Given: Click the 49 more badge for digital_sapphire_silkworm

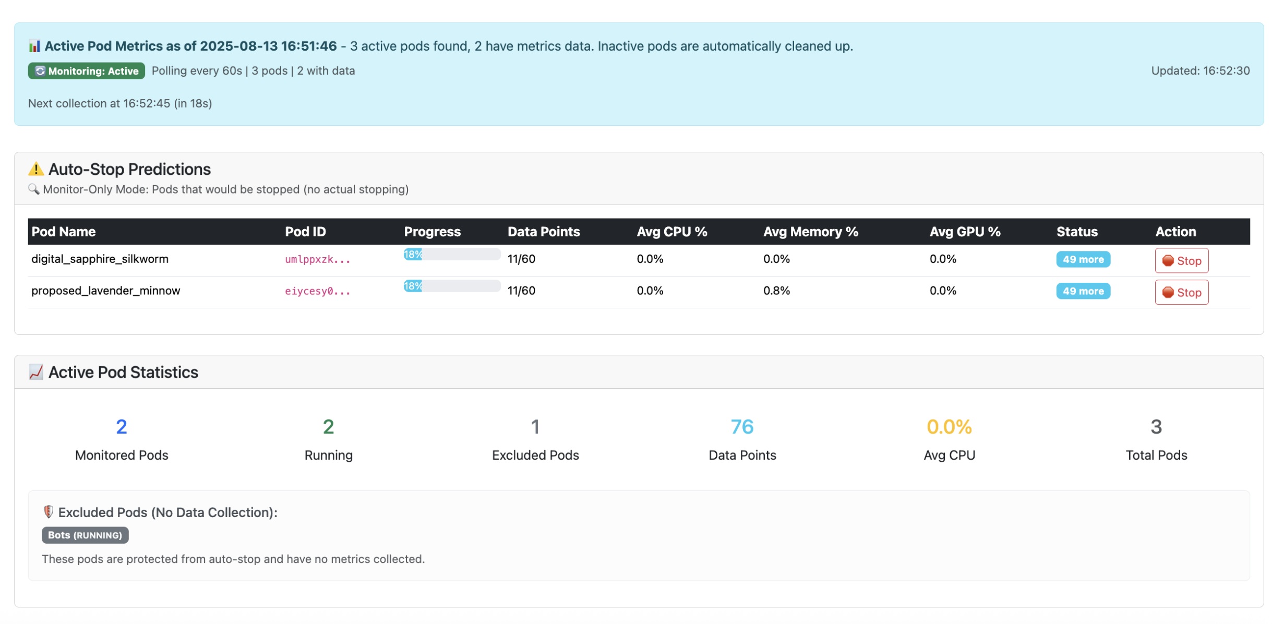Looking at the screenshot, I should [1083, 259].
